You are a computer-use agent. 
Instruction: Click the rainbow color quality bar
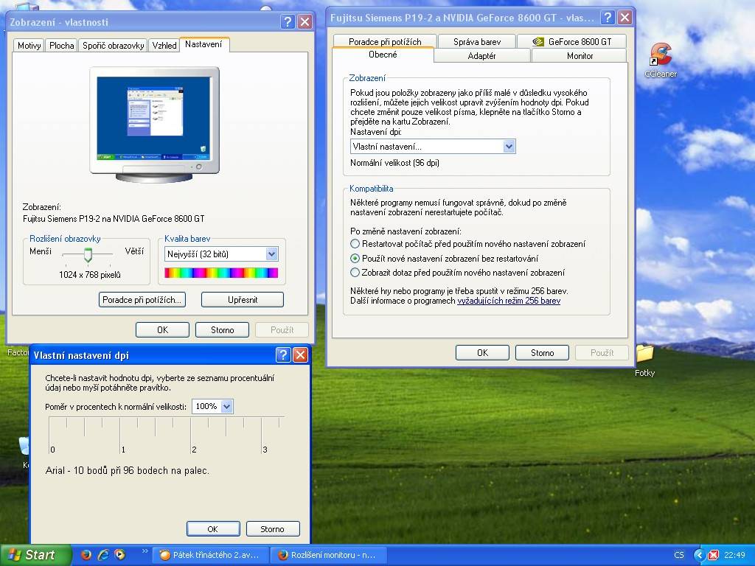coord(221,273)
